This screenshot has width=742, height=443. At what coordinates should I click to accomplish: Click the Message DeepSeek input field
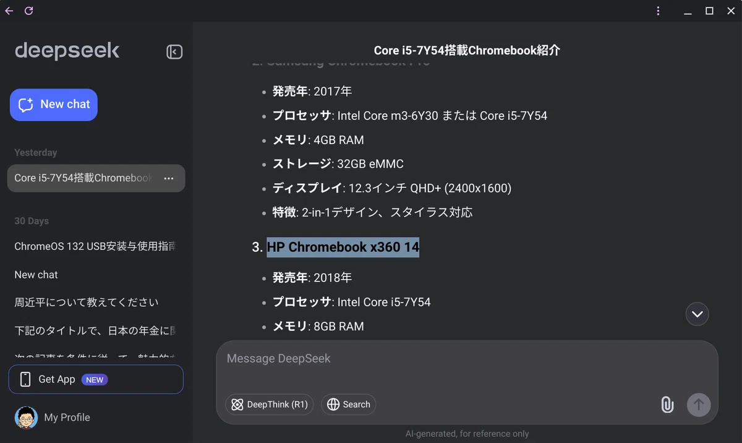[467, 359]
